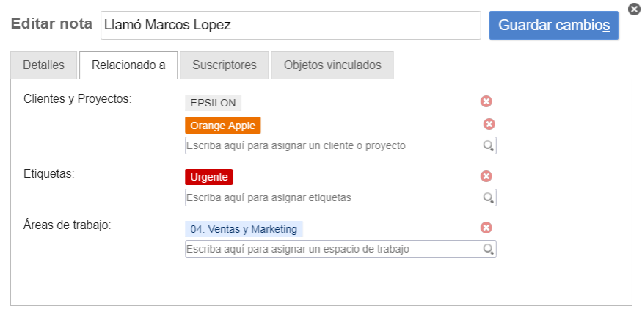Close the Editar nota dialog
The image size is (642, 312).
634,9
